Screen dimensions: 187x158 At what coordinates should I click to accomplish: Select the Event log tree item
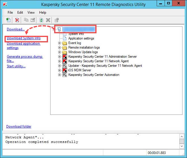coord(75,43)
